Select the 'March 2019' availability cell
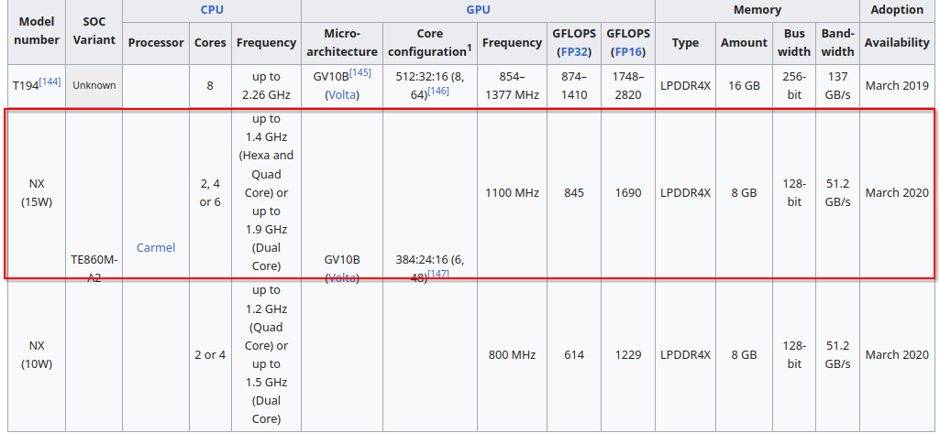The height and width of the screenshot is (433, 940). (897, 85)
